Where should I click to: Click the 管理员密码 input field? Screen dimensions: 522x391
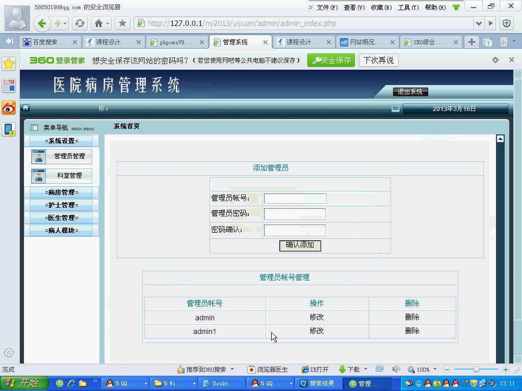[x=295, y=214]
